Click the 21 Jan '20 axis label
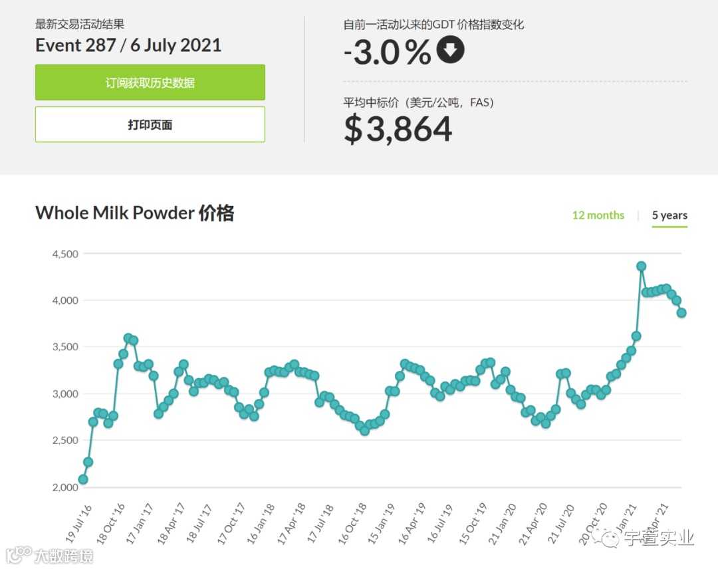The height and width of the screenshot is (569, 718). (502, 524)
